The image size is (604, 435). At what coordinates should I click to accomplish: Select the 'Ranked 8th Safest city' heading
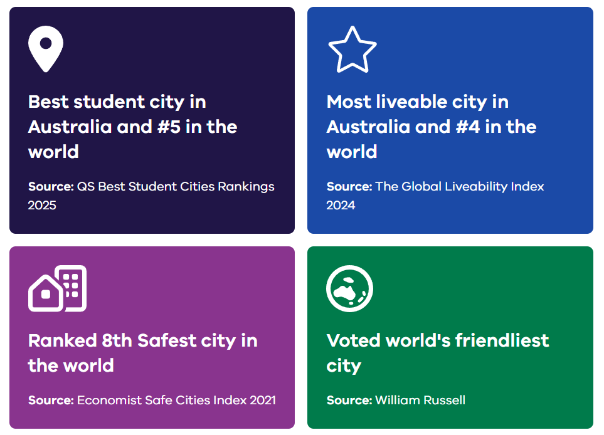tap(143, 353)
